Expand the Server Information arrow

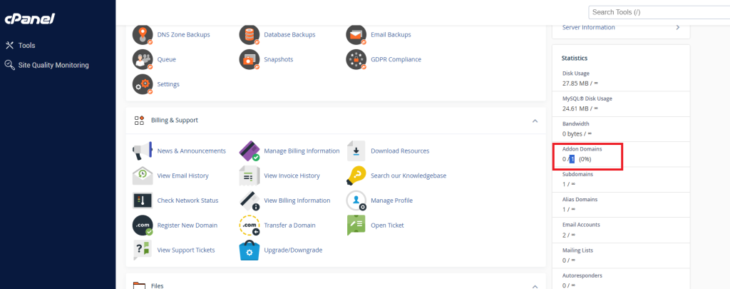677,27
